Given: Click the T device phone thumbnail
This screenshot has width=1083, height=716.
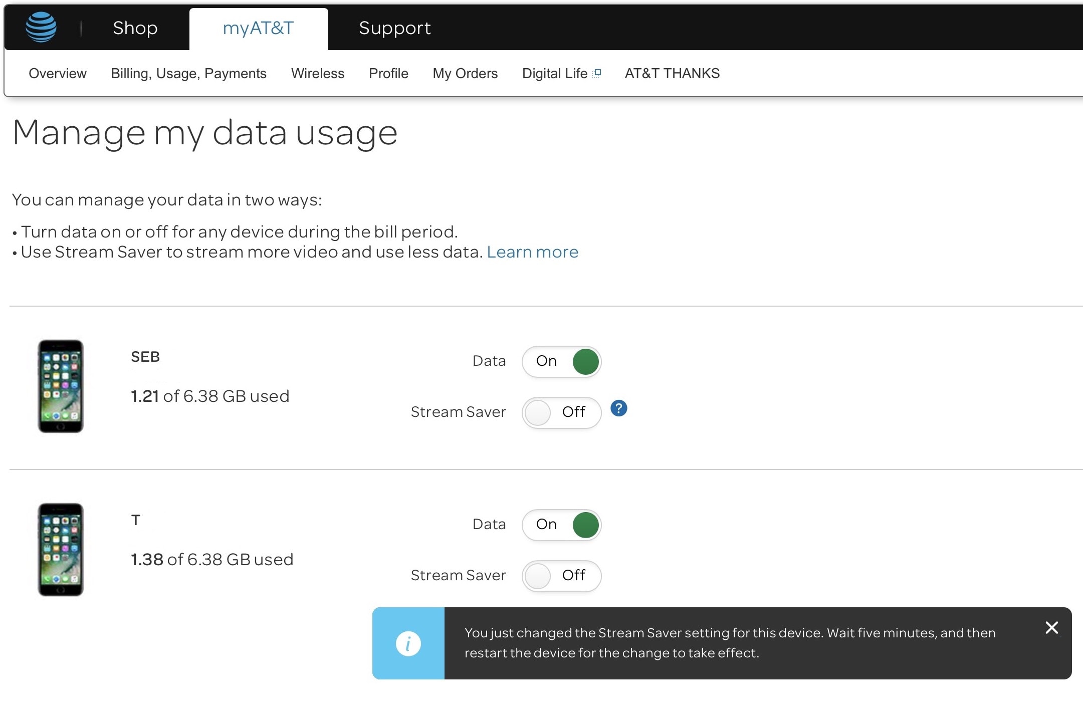Looking at the screenshot, I should click(x=61, y=550).
